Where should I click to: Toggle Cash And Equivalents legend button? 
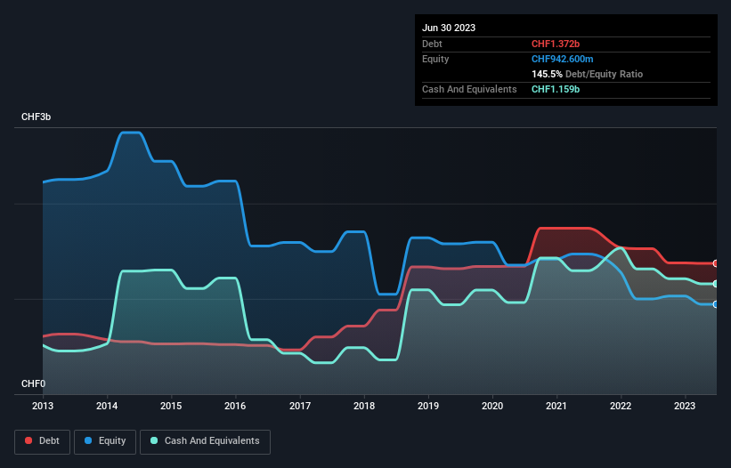pos(205,441)
